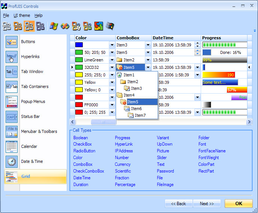The image size is (258, 213).
Task: Click the blue color swatch in first row
Action: point(79,45)
